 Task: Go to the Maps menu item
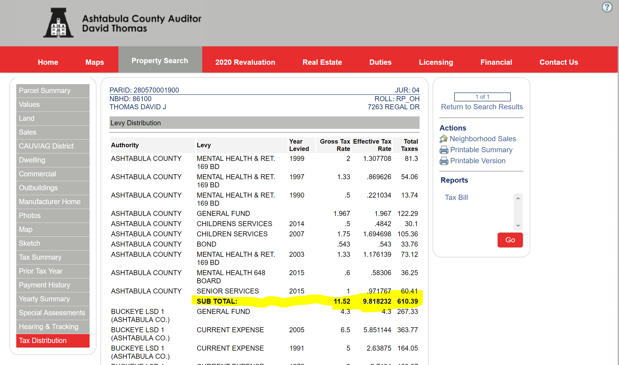tap(95, 62)
